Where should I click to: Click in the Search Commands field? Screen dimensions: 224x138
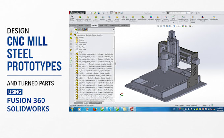point(178,13)
